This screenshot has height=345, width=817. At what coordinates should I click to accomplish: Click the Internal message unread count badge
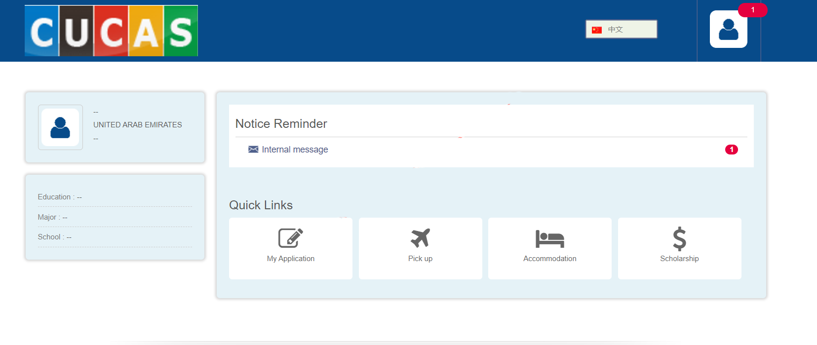(x=731, y=150)
